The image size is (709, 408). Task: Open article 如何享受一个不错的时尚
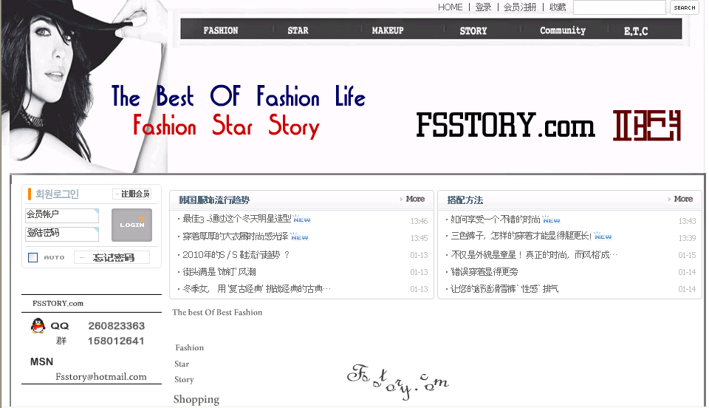495,220
